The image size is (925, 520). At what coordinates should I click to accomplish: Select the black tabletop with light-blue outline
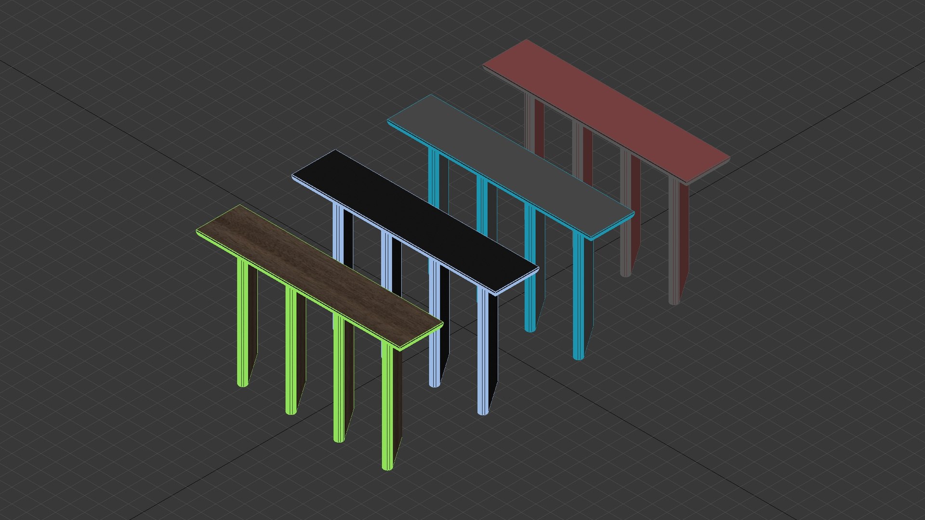415,222
